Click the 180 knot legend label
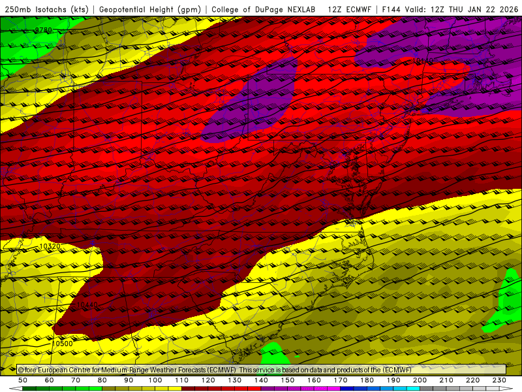 tap(367, 380)
